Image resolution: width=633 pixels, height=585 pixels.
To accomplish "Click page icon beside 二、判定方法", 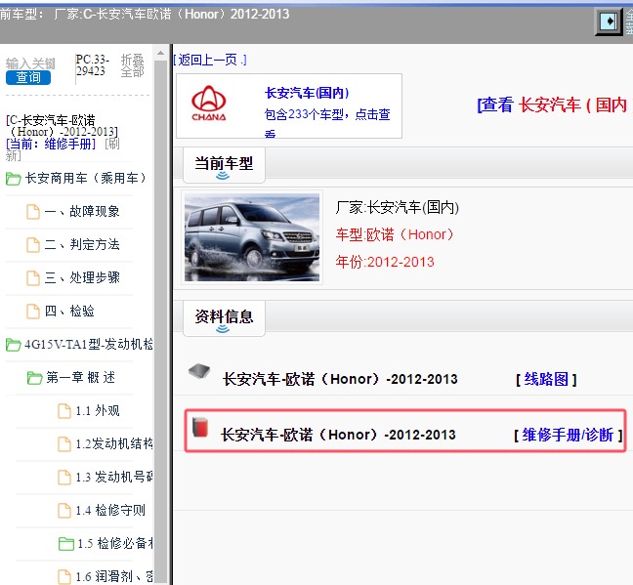I will pyautogui.click(x=33, y=245).
